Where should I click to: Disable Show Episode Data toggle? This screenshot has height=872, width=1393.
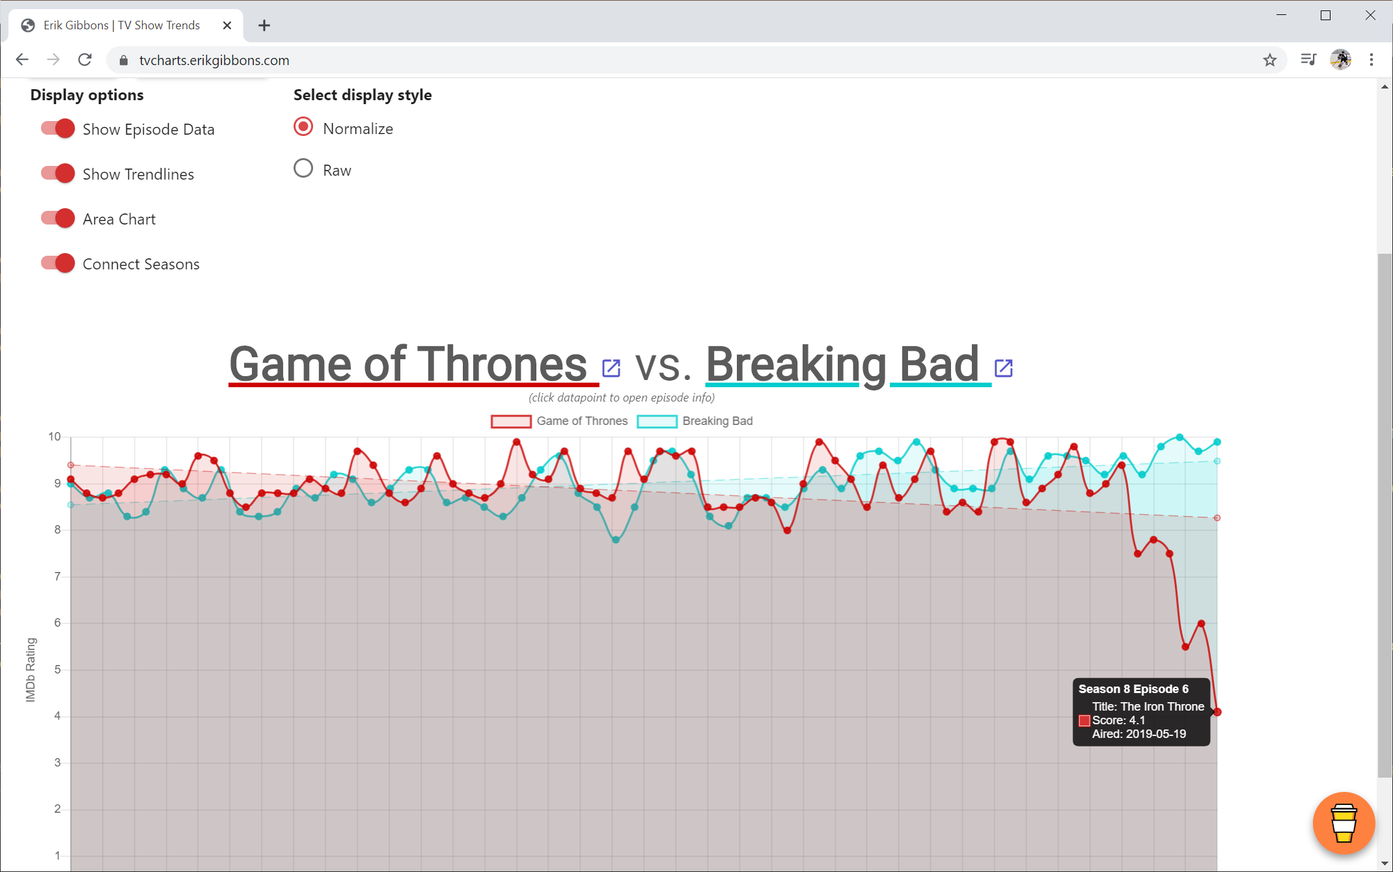pos(57,128)
